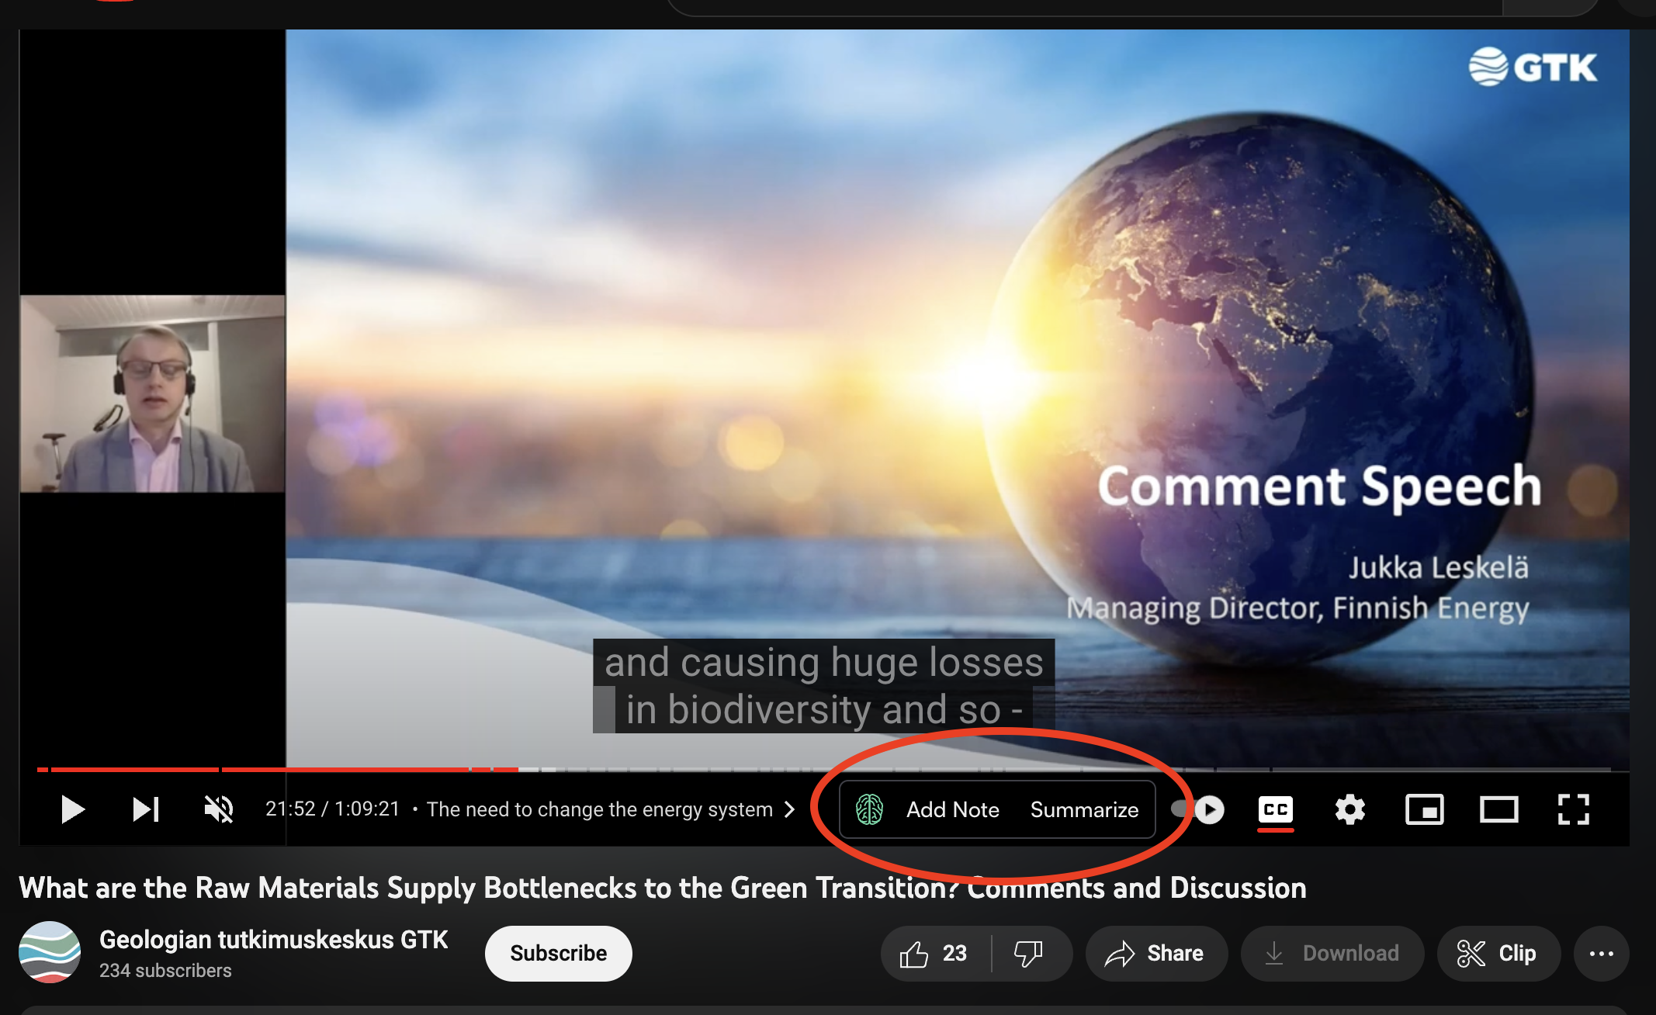The image size is (1656, 1015).
Task: Click Summarize in the player
Action: coord(1084,809)
